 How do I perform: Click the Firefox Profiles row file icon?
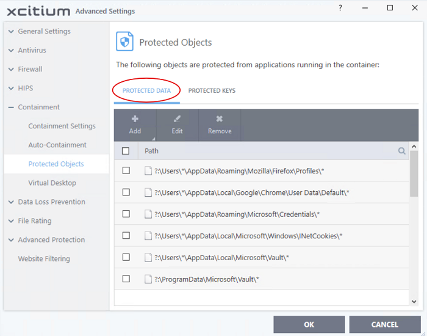pyautogui.click(x=148, y=171)
